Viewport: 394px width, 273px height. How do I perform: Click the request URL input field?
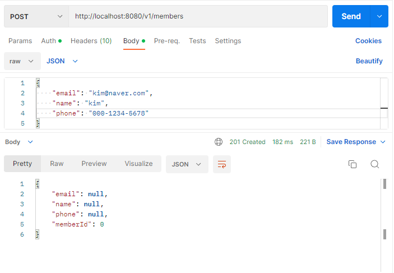[198, 16]
